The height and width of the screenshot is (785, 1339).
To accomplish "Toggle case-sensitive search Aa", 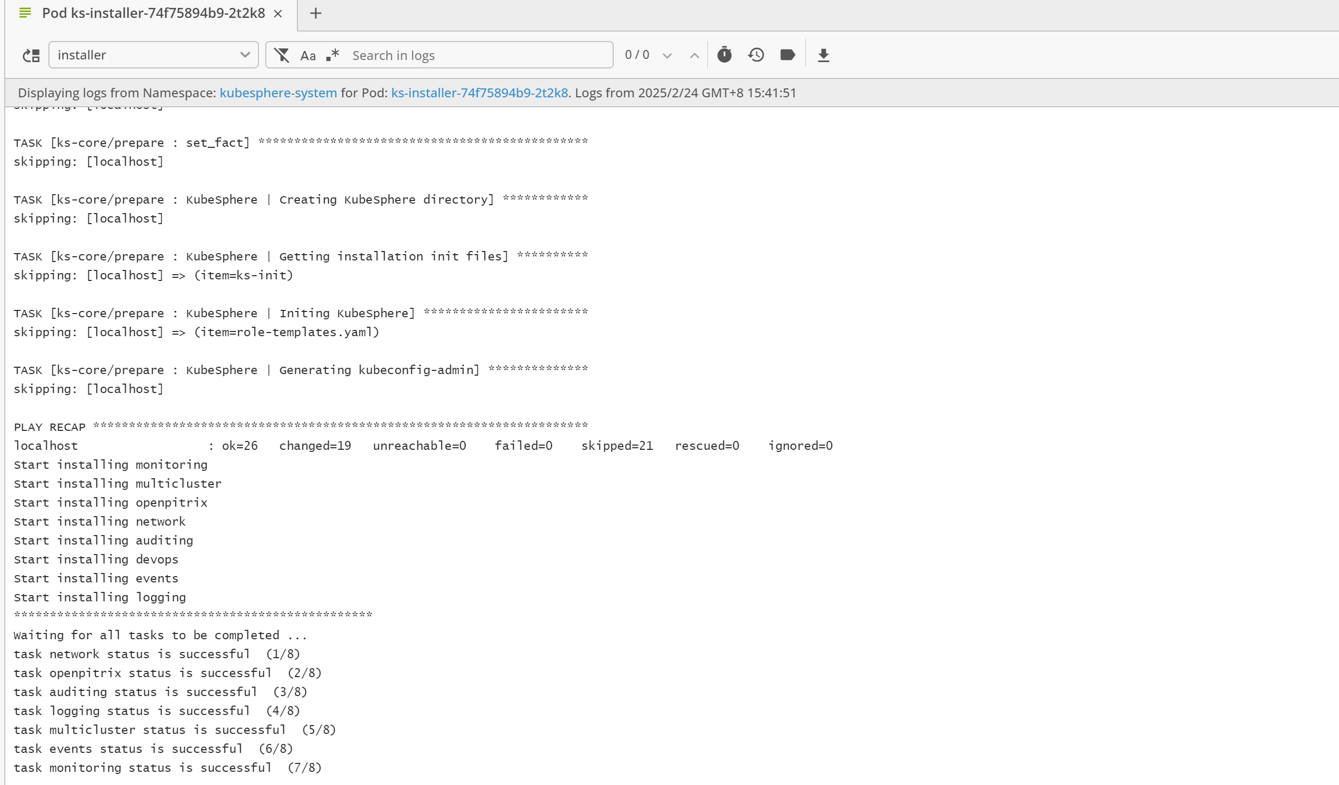I will (x=308, y=55).
